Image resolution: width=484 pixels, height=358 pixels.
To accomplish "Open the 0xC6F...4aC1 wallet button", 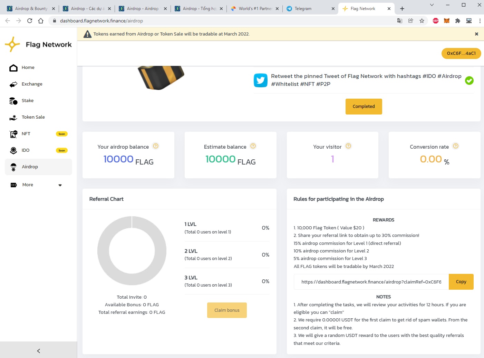I will point(461,53).
